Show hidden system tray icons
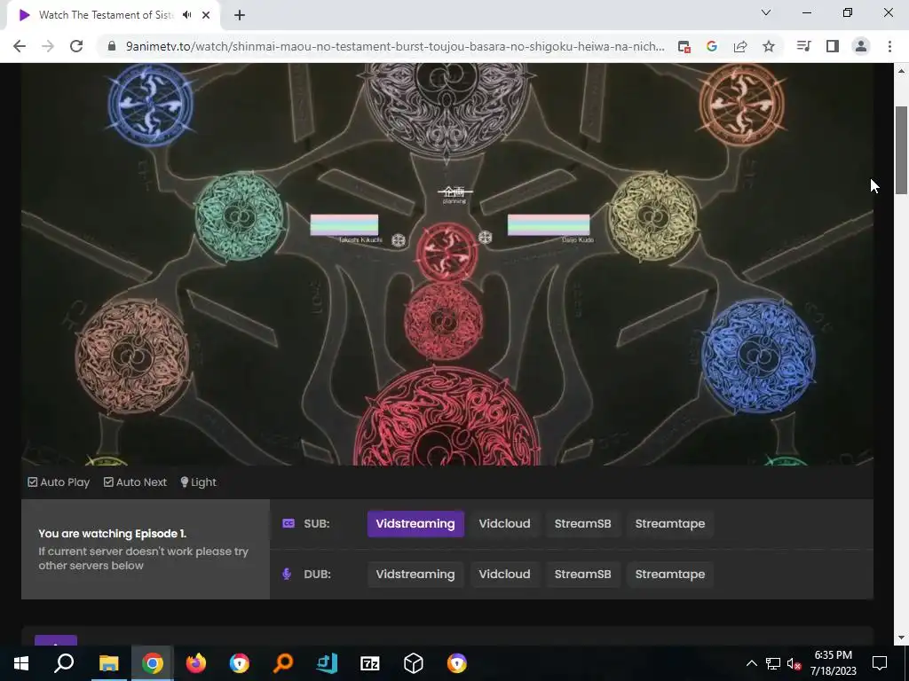 (x=751, y=663)
